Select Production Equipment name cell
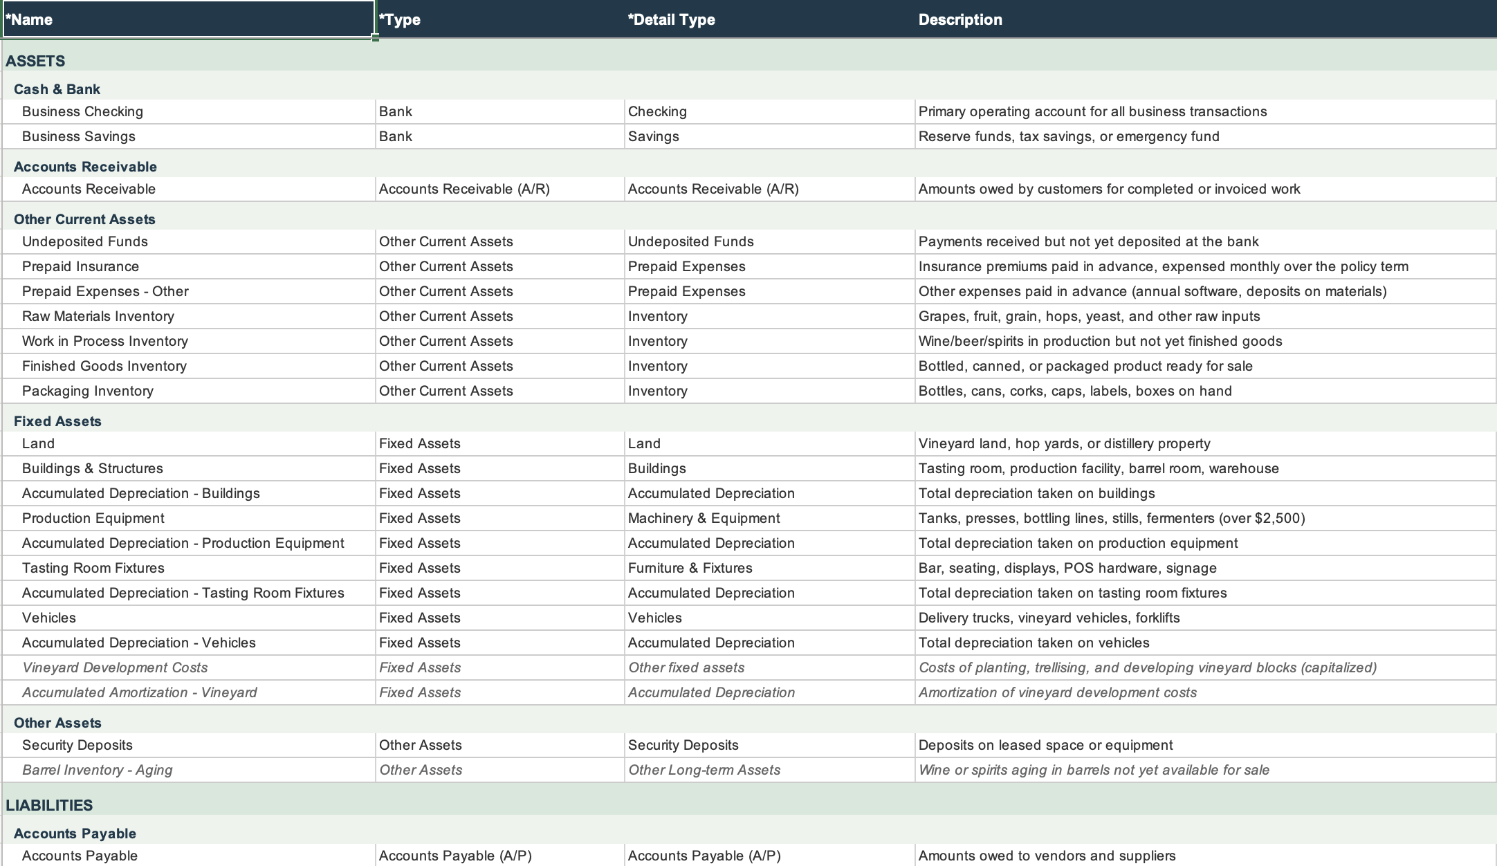 click(x=189, y=518)
